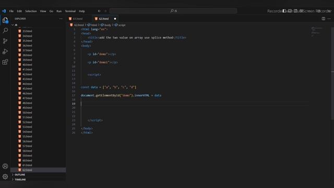Viewport: 334px width, 188px height.
Task: Open the Accounts menu icon
Action: pos(5,166)
